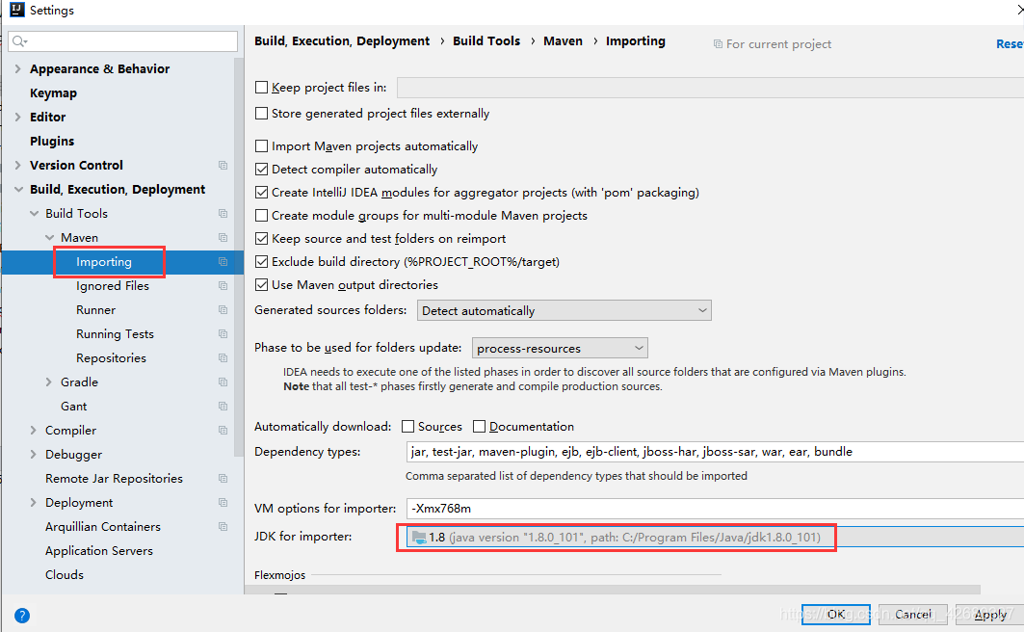Toggle 'Use Maven output directories' checkbox
The height and width of the screenshot is (632, 1024).
point(261,284)
